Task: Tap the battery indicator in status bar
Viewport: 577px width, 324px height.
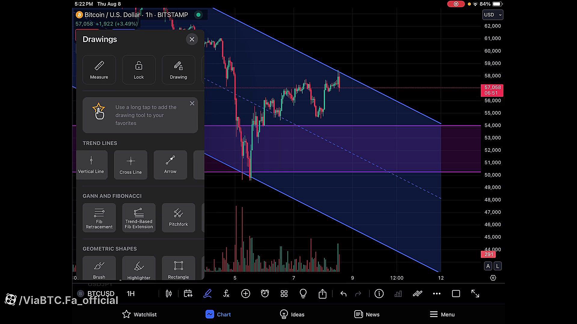Action: tap(497, 4)
